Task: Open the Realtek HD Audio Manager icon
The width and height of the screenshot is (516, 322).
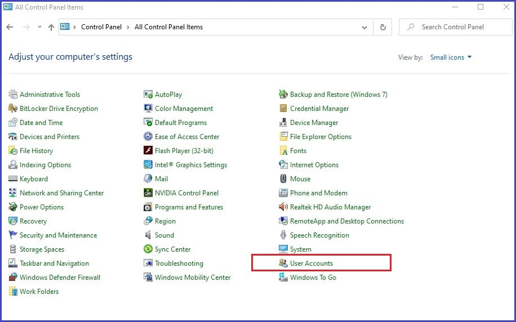Action: click(283, 207)
